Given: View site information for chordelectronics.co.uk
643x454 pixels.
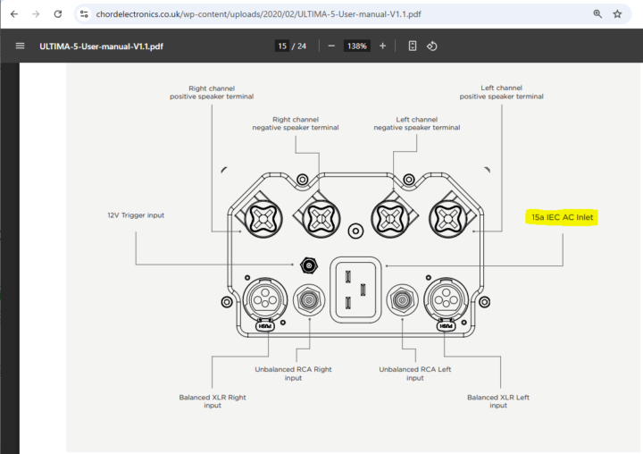Looking at the screenshot, I should (84, 14).
